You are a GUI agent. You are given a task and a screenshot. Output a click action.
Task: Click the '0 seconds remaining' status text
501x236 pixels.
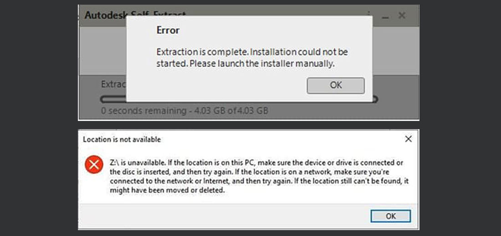[x=143, y=111]
